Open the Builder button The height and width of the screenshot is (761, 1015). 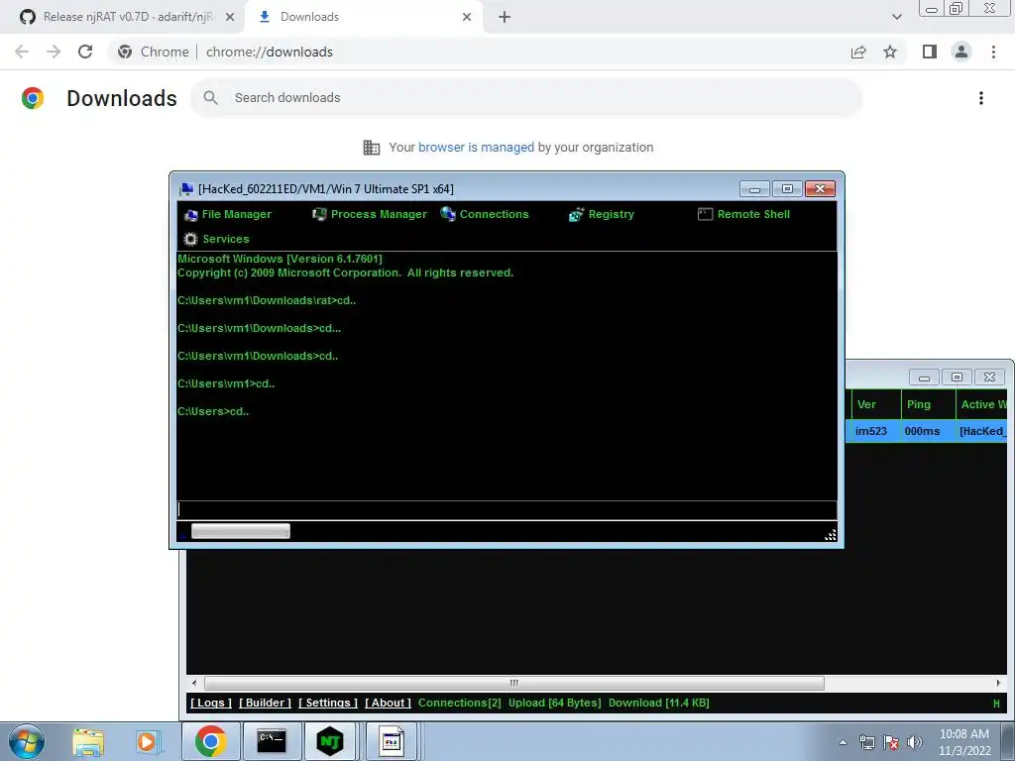coord(266,703)
